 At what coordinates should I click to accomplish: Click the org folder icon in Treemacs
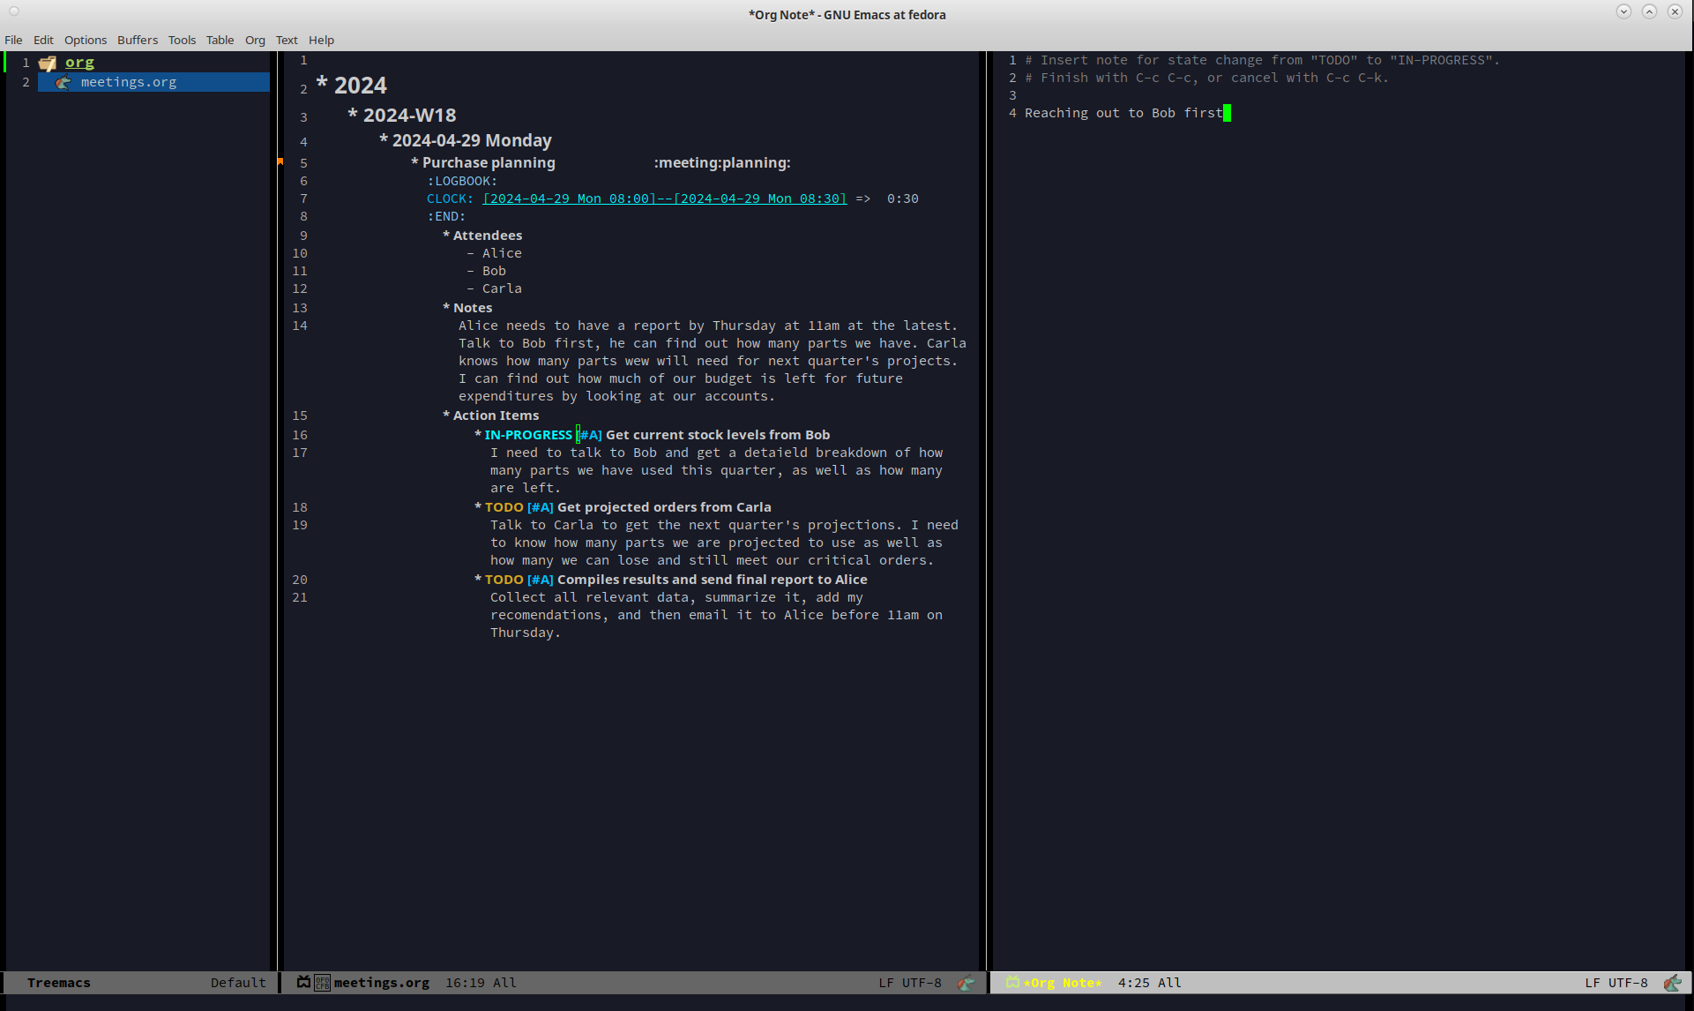48,63
